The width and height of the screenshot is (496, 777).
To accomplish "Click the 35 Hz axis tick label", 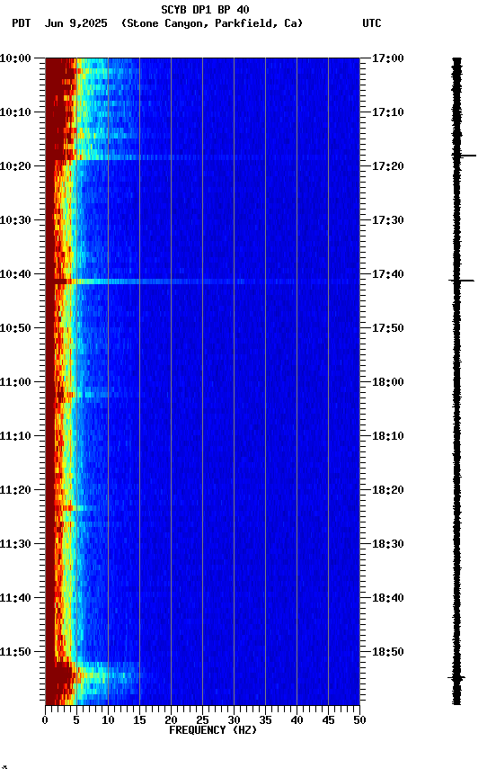I will [x=265, y=720].
